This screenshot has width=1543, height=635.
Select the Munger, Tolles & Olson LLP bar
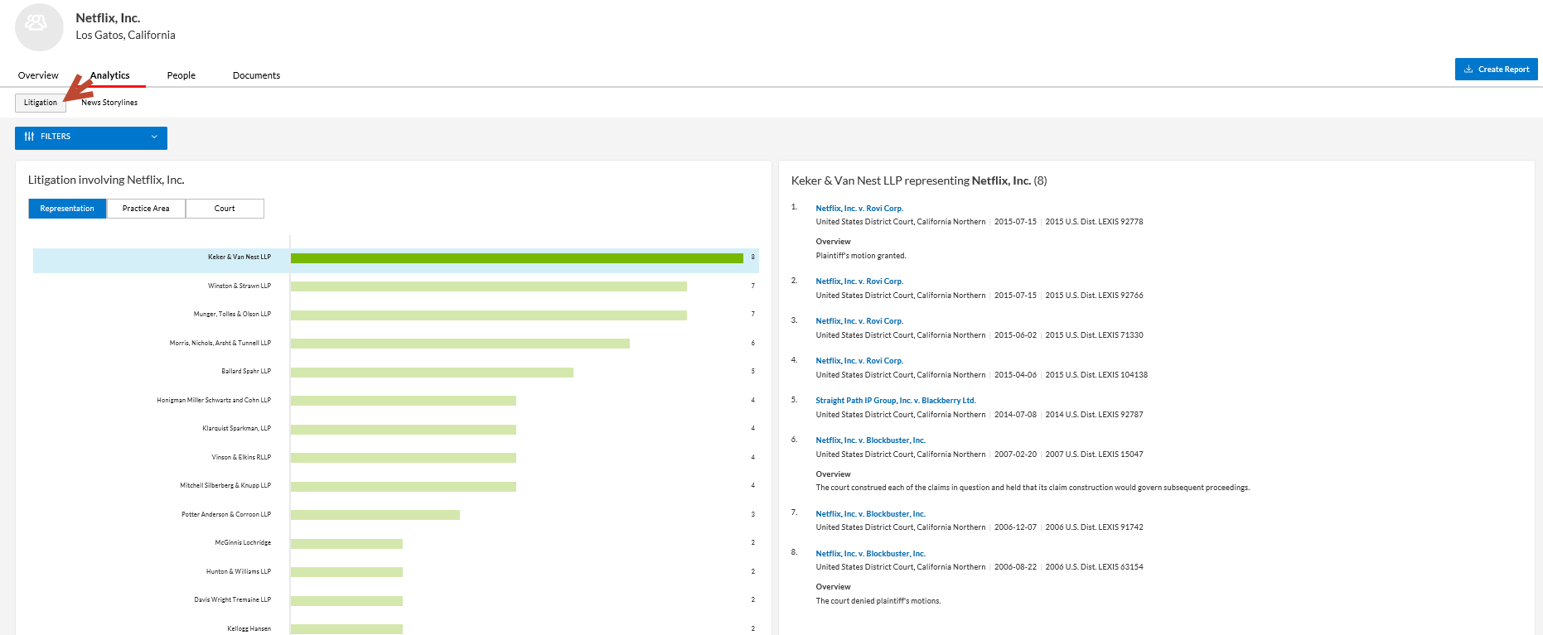tap(489, 315)
